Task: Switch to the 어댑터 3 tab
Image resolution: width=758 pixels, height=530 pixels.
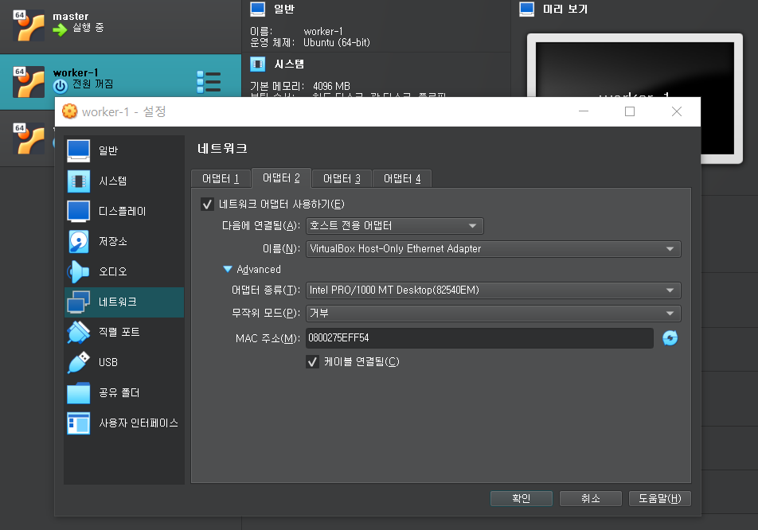Action: click(x=342, y=179)
